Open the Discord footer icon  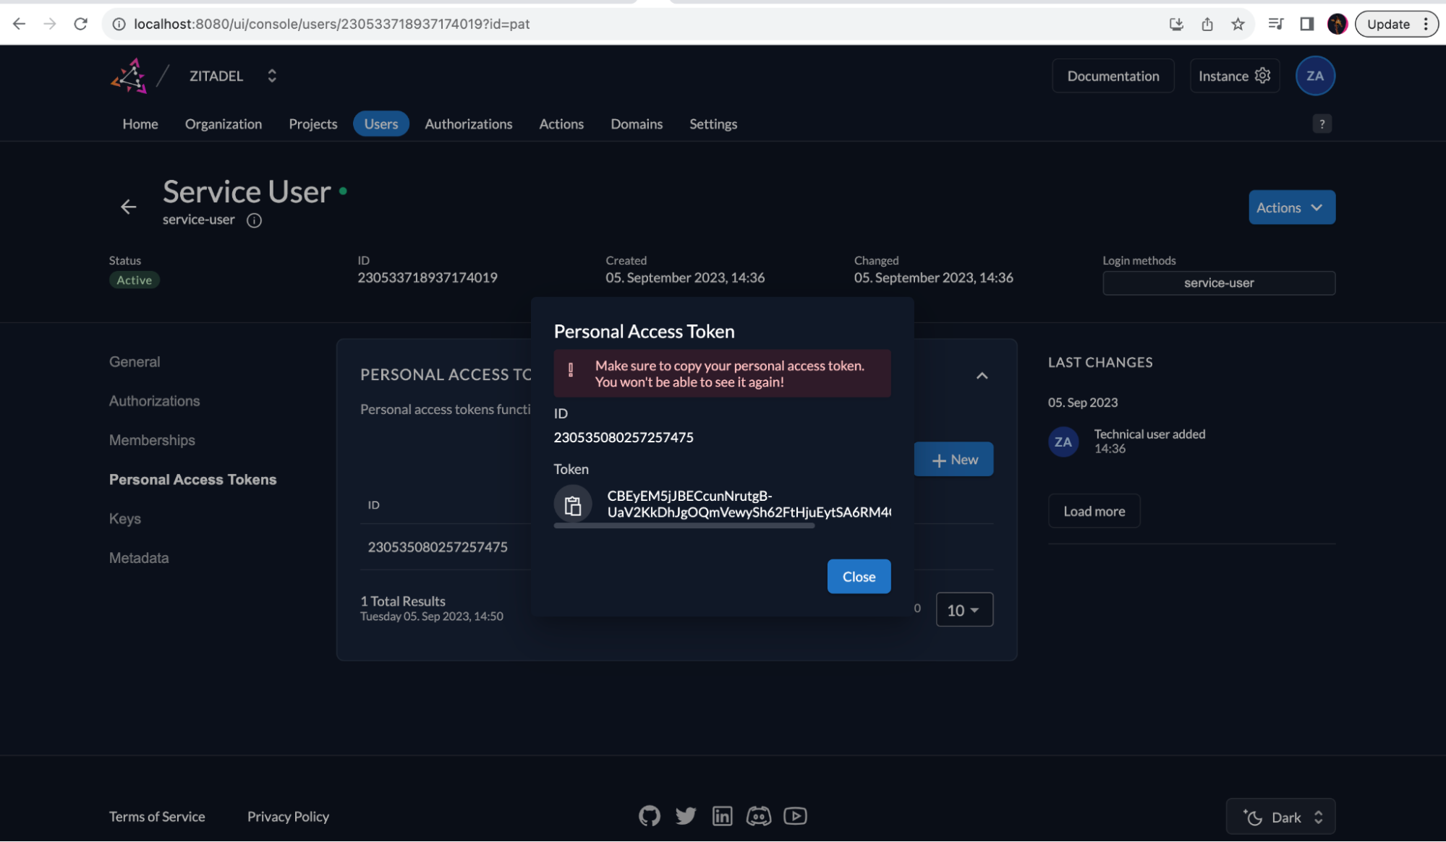(x=758, y=816)
